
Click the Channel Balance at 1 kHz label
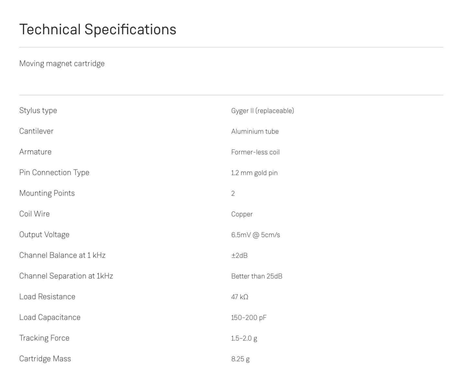(62, 255)
